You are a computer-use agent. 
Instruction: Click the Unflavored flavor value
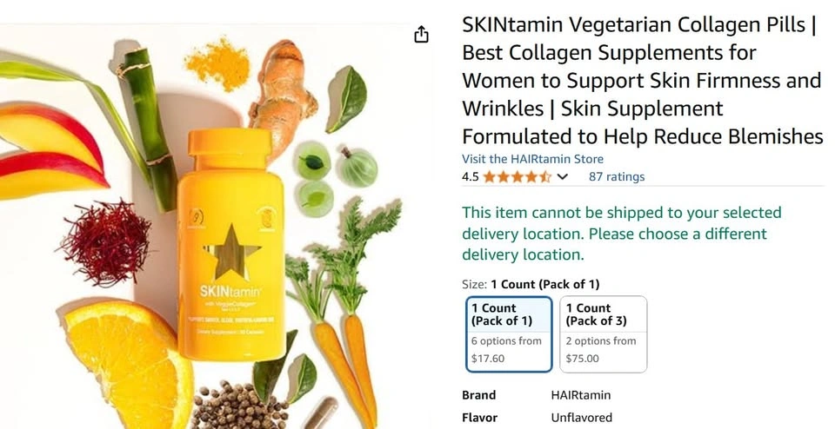point(582,418)
